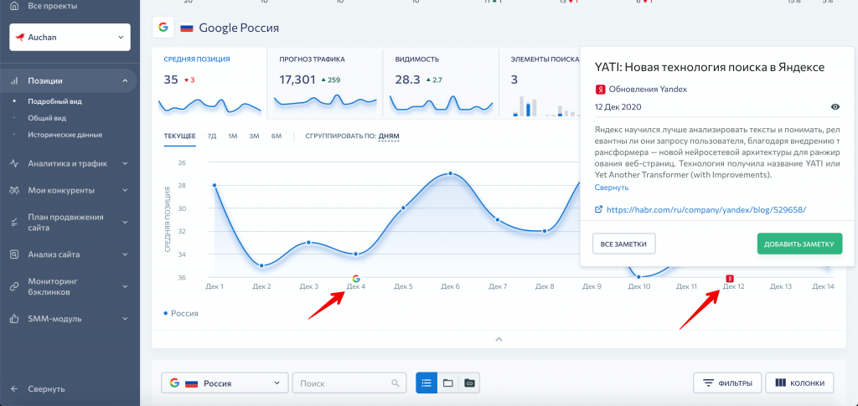Click the chart data point at Дек 6

click(450, 173)
